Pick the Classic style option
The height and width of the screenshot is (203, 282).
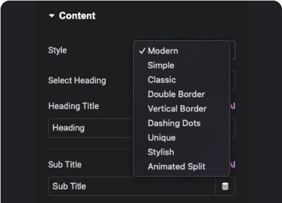(162, 80)
